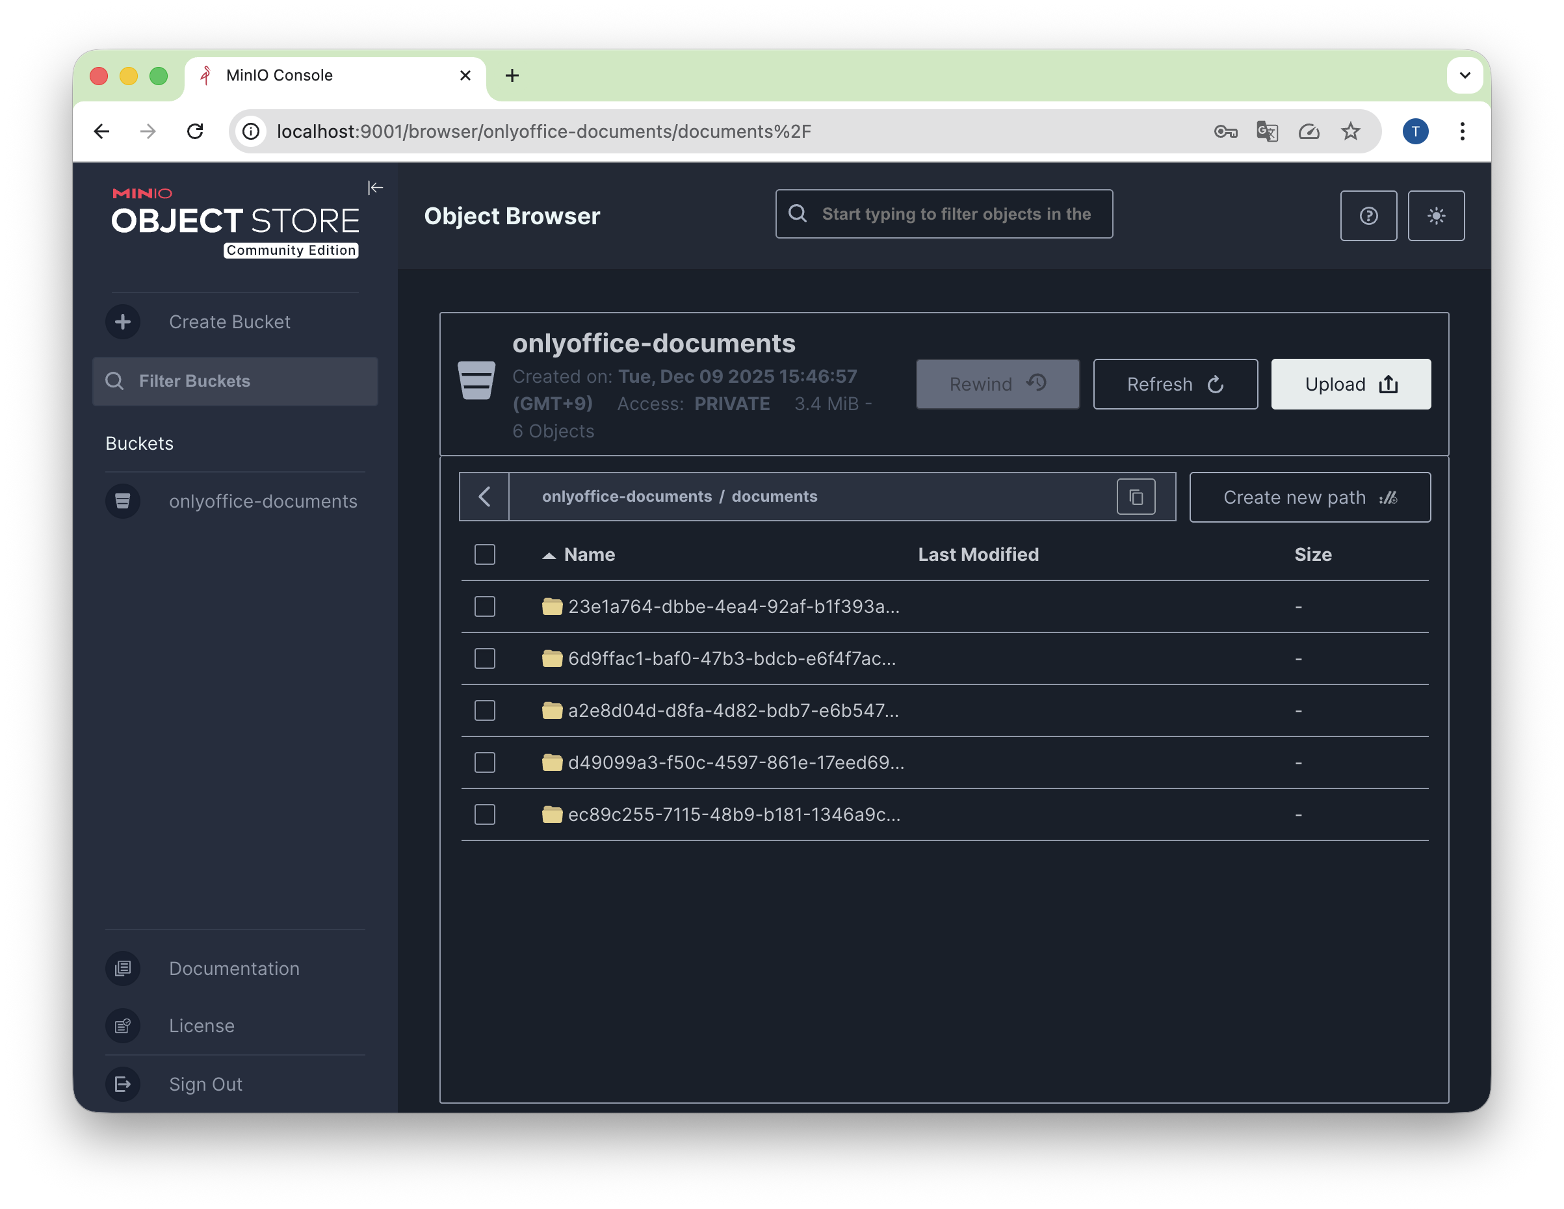Open the tab search dropdown chevron in Chrome
The image size is (1564, 1209).
pos(1465,75)
